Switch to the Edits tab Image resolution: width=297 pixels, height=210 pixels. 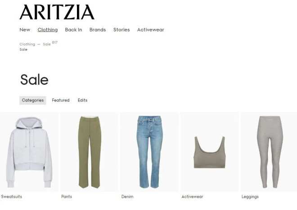click(x=83, y=100)
